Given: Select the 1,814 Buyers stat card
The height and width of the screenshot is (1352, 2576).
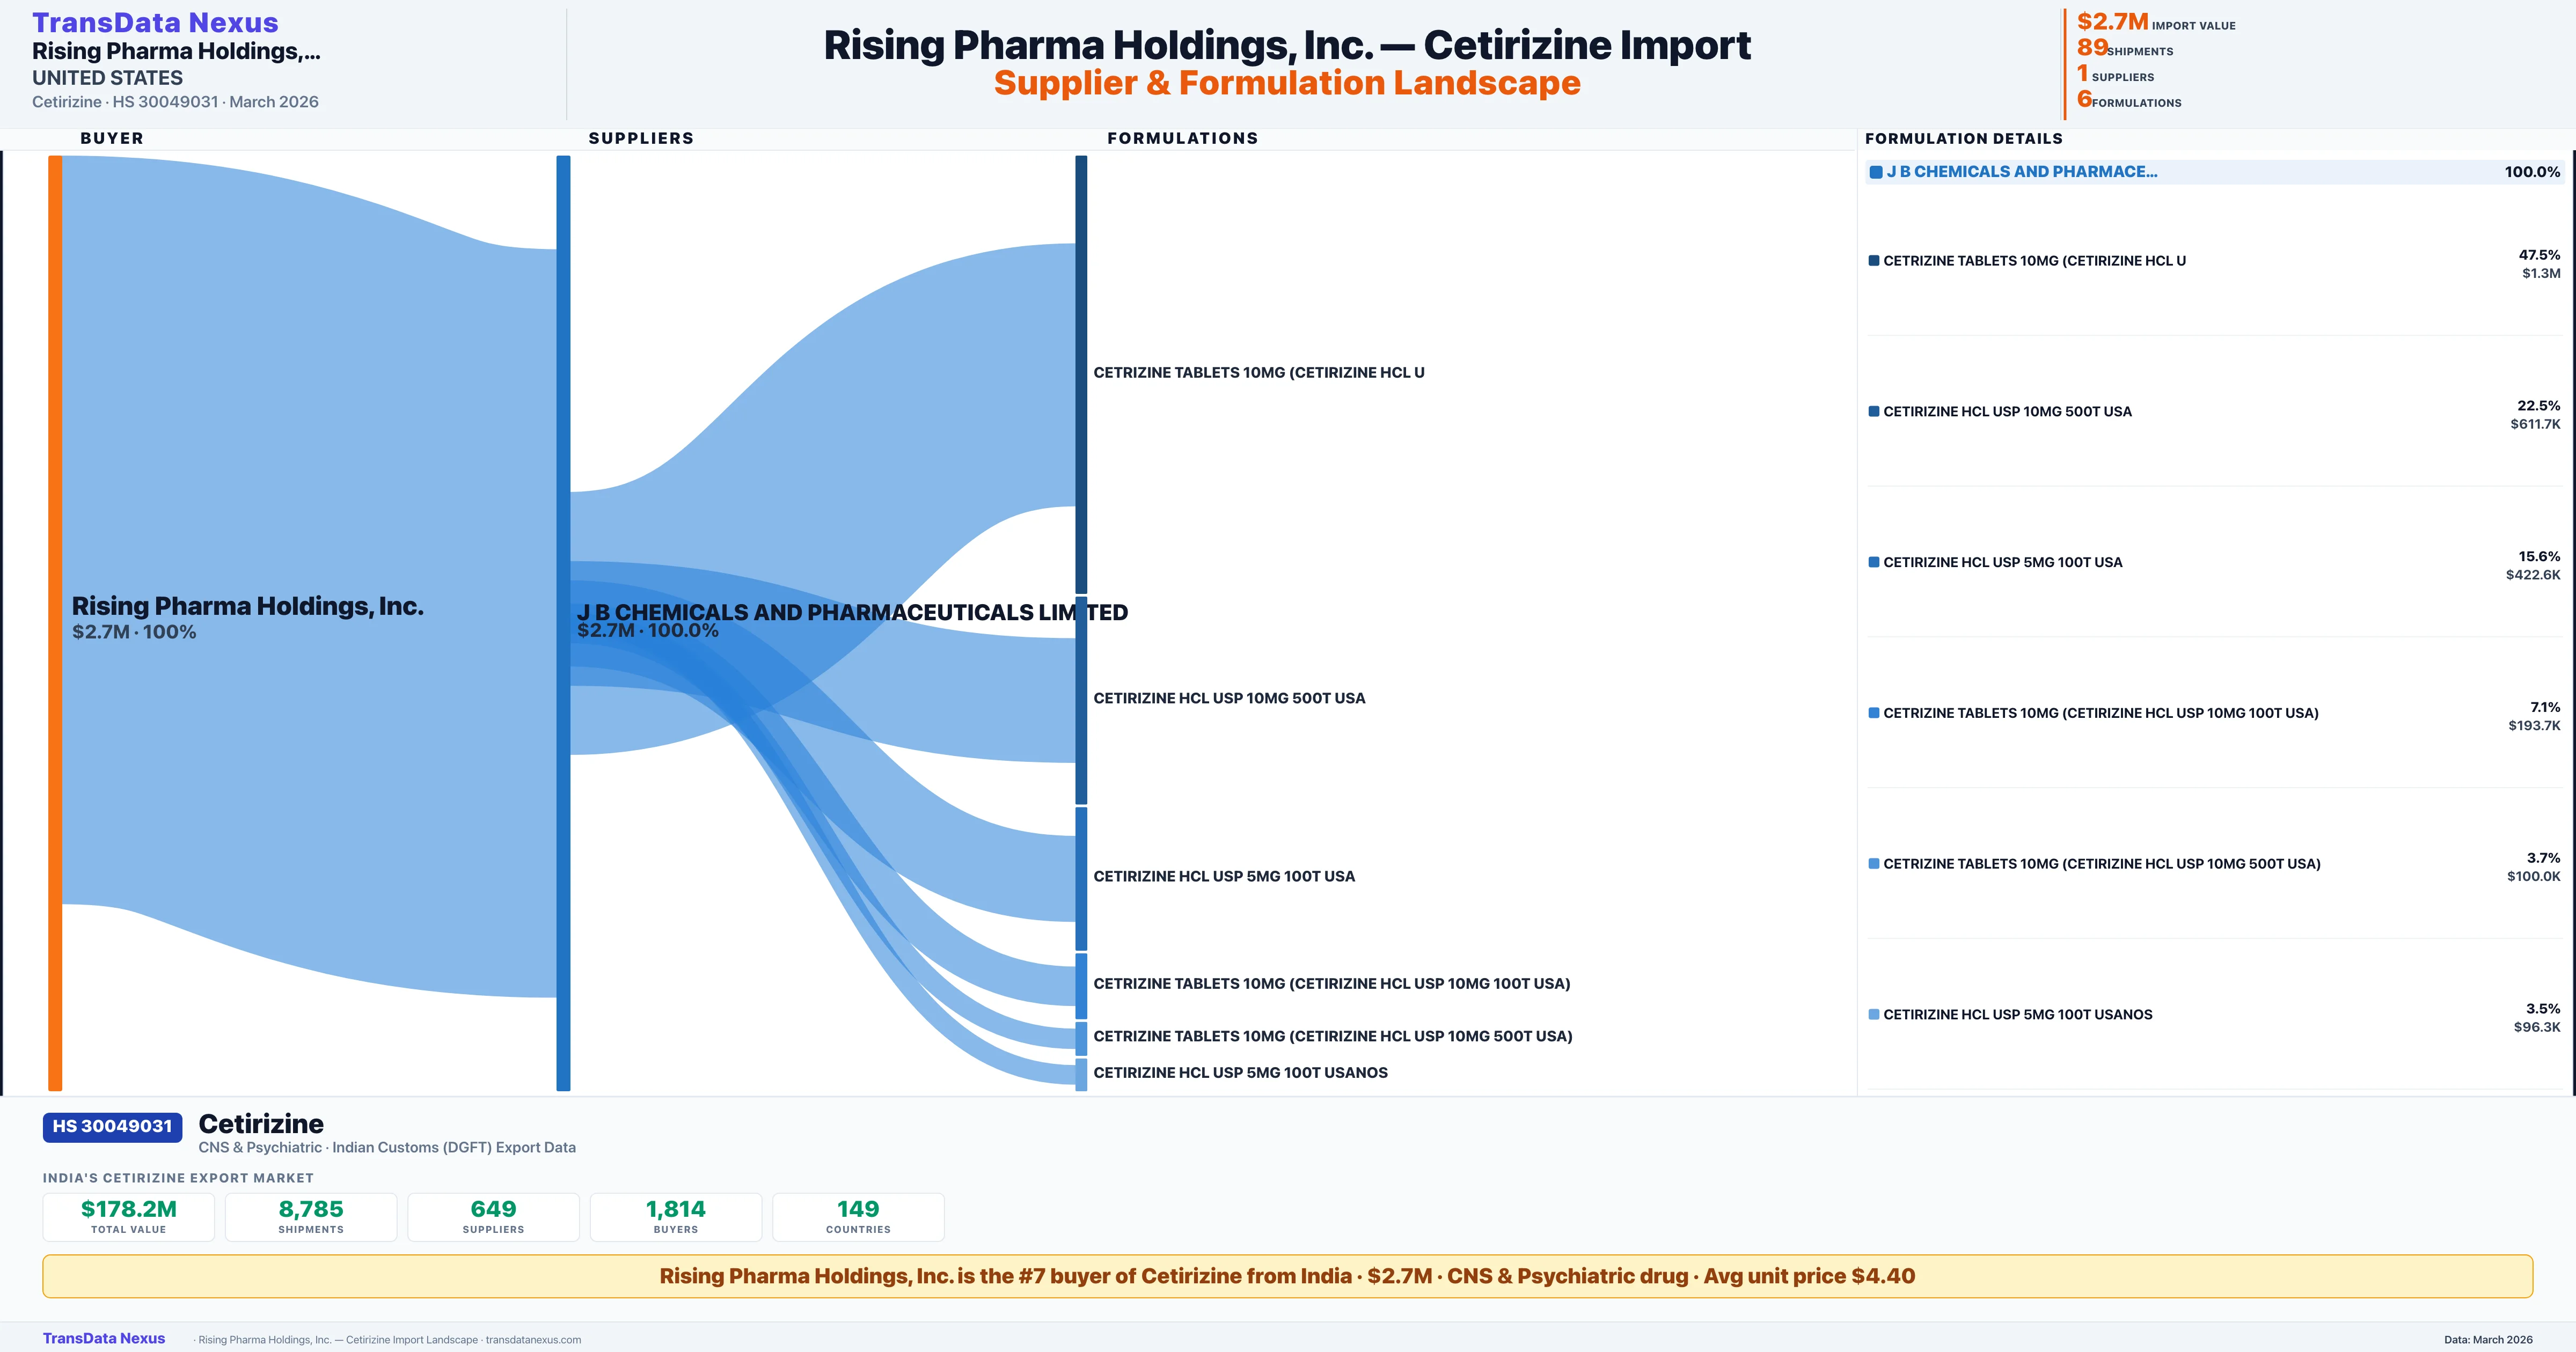Looking at the screenshot, I should 676,1216.
